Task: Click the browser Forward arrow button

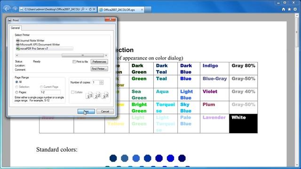Action: [15, 9]
